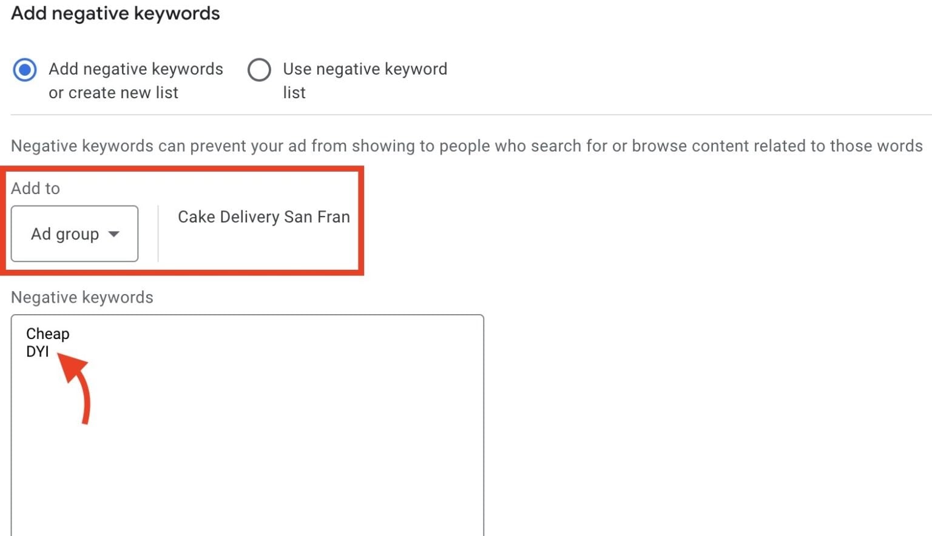The image size is (932, 536).
Task: Click inside the Negative keywords text box
Action: click(247, 424)
